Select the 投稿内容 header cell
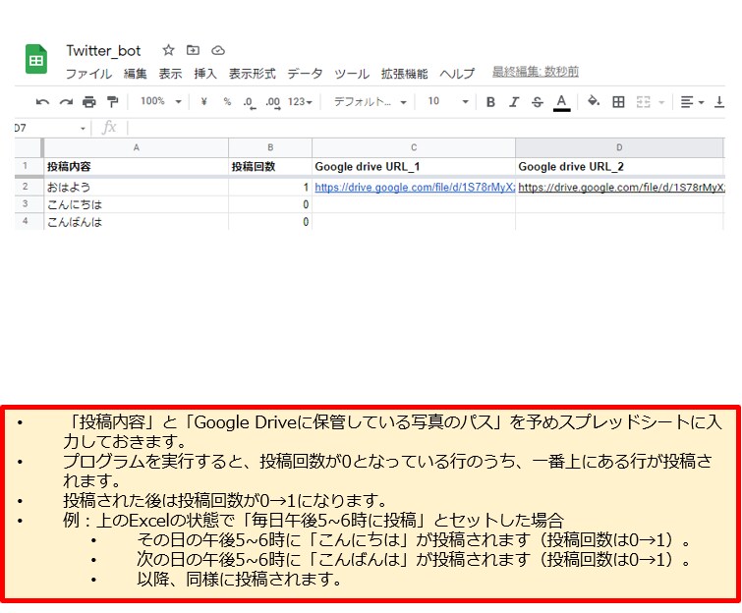The image size is (742, 613). click(x=137, y=166)
